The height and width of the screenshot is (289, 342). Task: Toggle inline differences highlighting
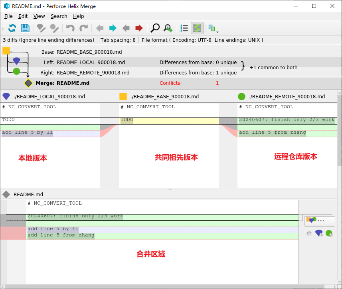pos(197,28)
